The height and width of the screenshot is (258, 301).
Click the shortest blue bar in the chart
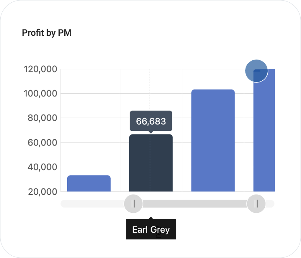click(89, 183)
